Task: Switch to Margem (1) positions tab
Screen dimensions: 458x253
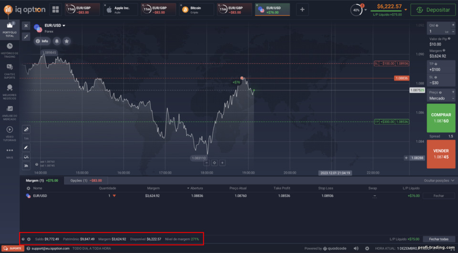Action: pos(42,181)
